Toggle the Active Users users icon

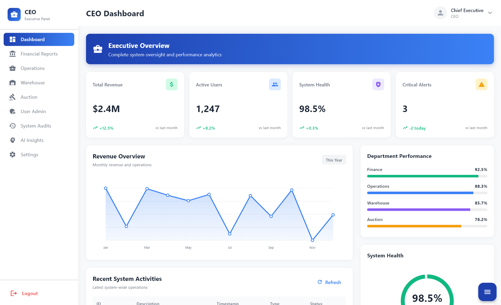tap(275, 84)
